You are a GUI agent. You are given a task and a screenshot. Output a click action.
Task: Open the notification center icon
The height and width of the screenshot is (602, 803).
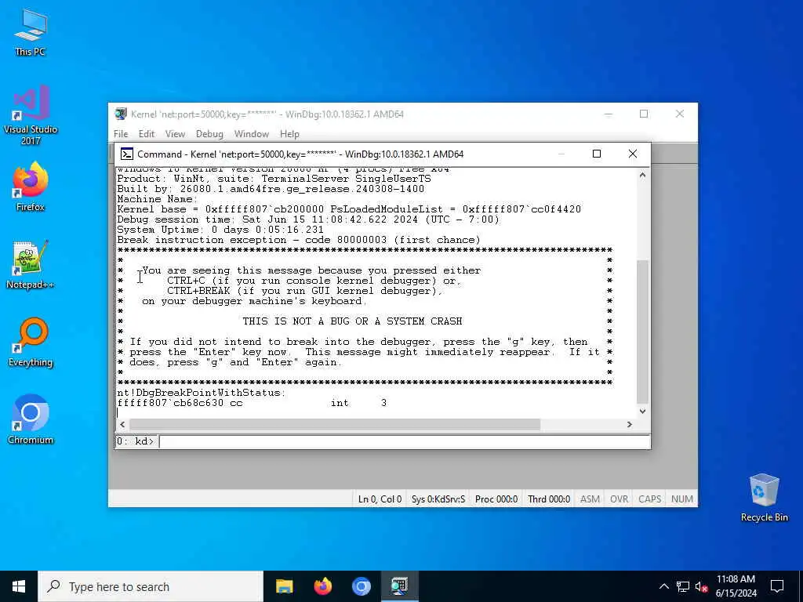777,586
